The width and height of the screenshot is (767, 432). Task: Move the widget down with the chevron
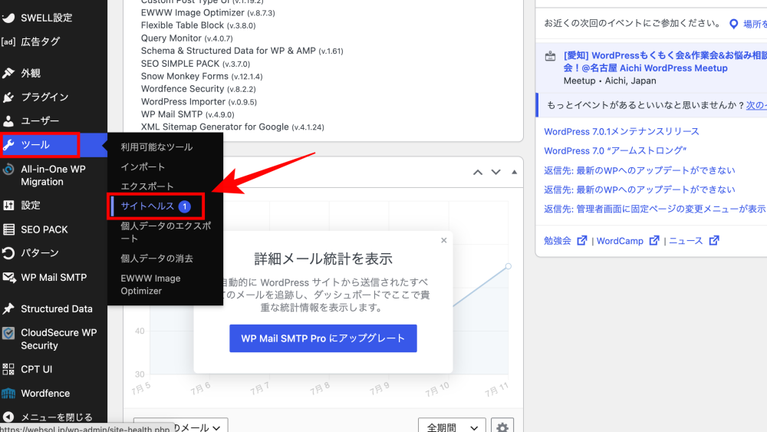[496, 172]
